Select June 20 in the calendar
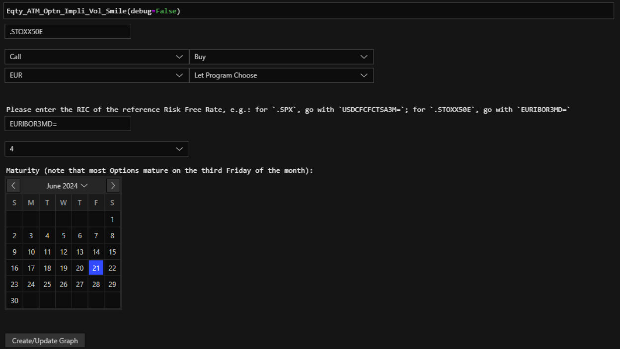 click(x=79, y=268)
